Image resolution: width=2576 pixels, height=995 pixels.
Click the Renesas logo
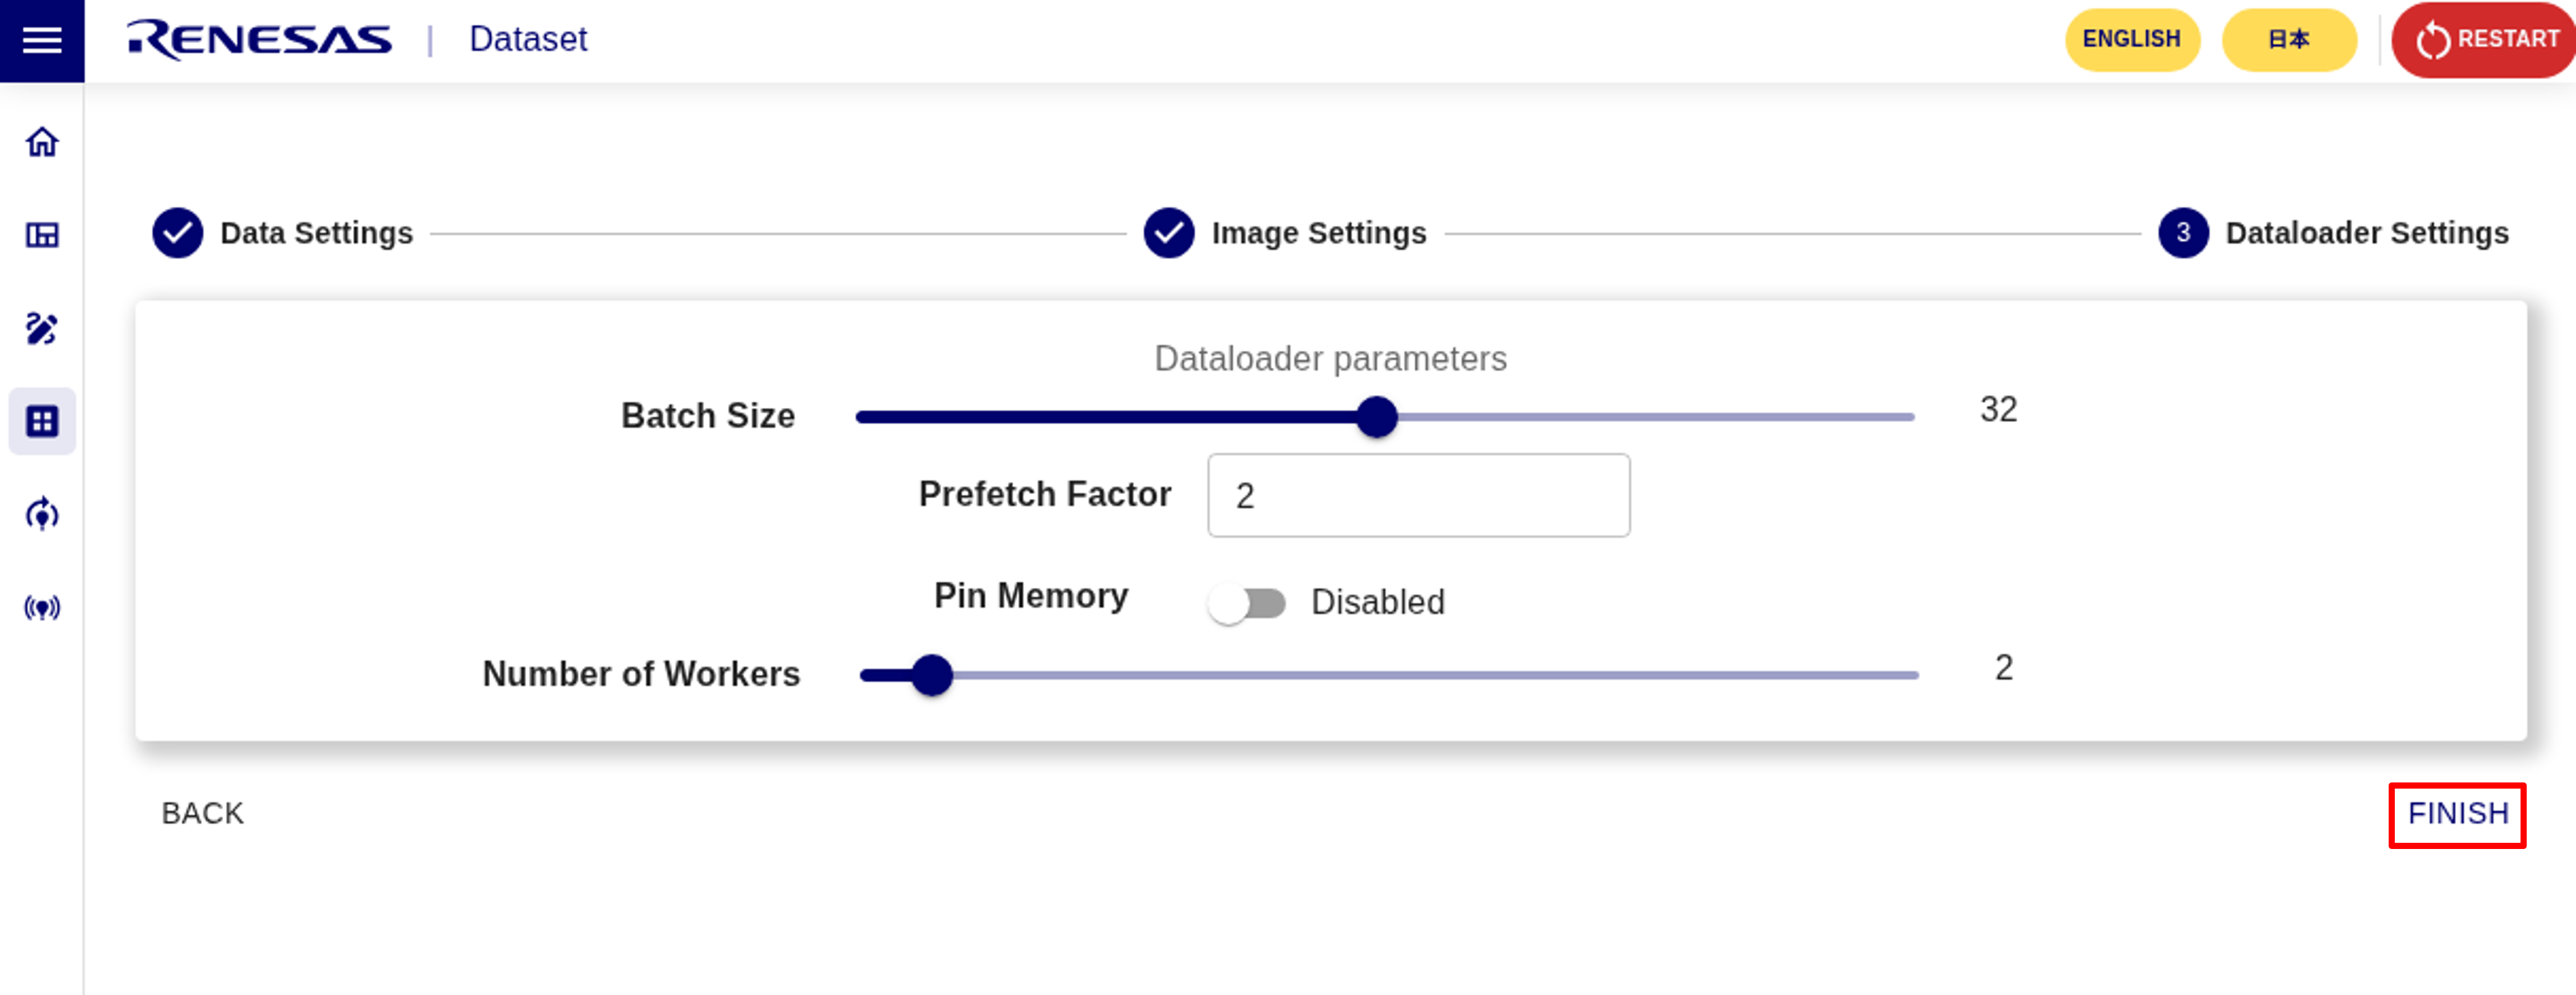[259, 40]
